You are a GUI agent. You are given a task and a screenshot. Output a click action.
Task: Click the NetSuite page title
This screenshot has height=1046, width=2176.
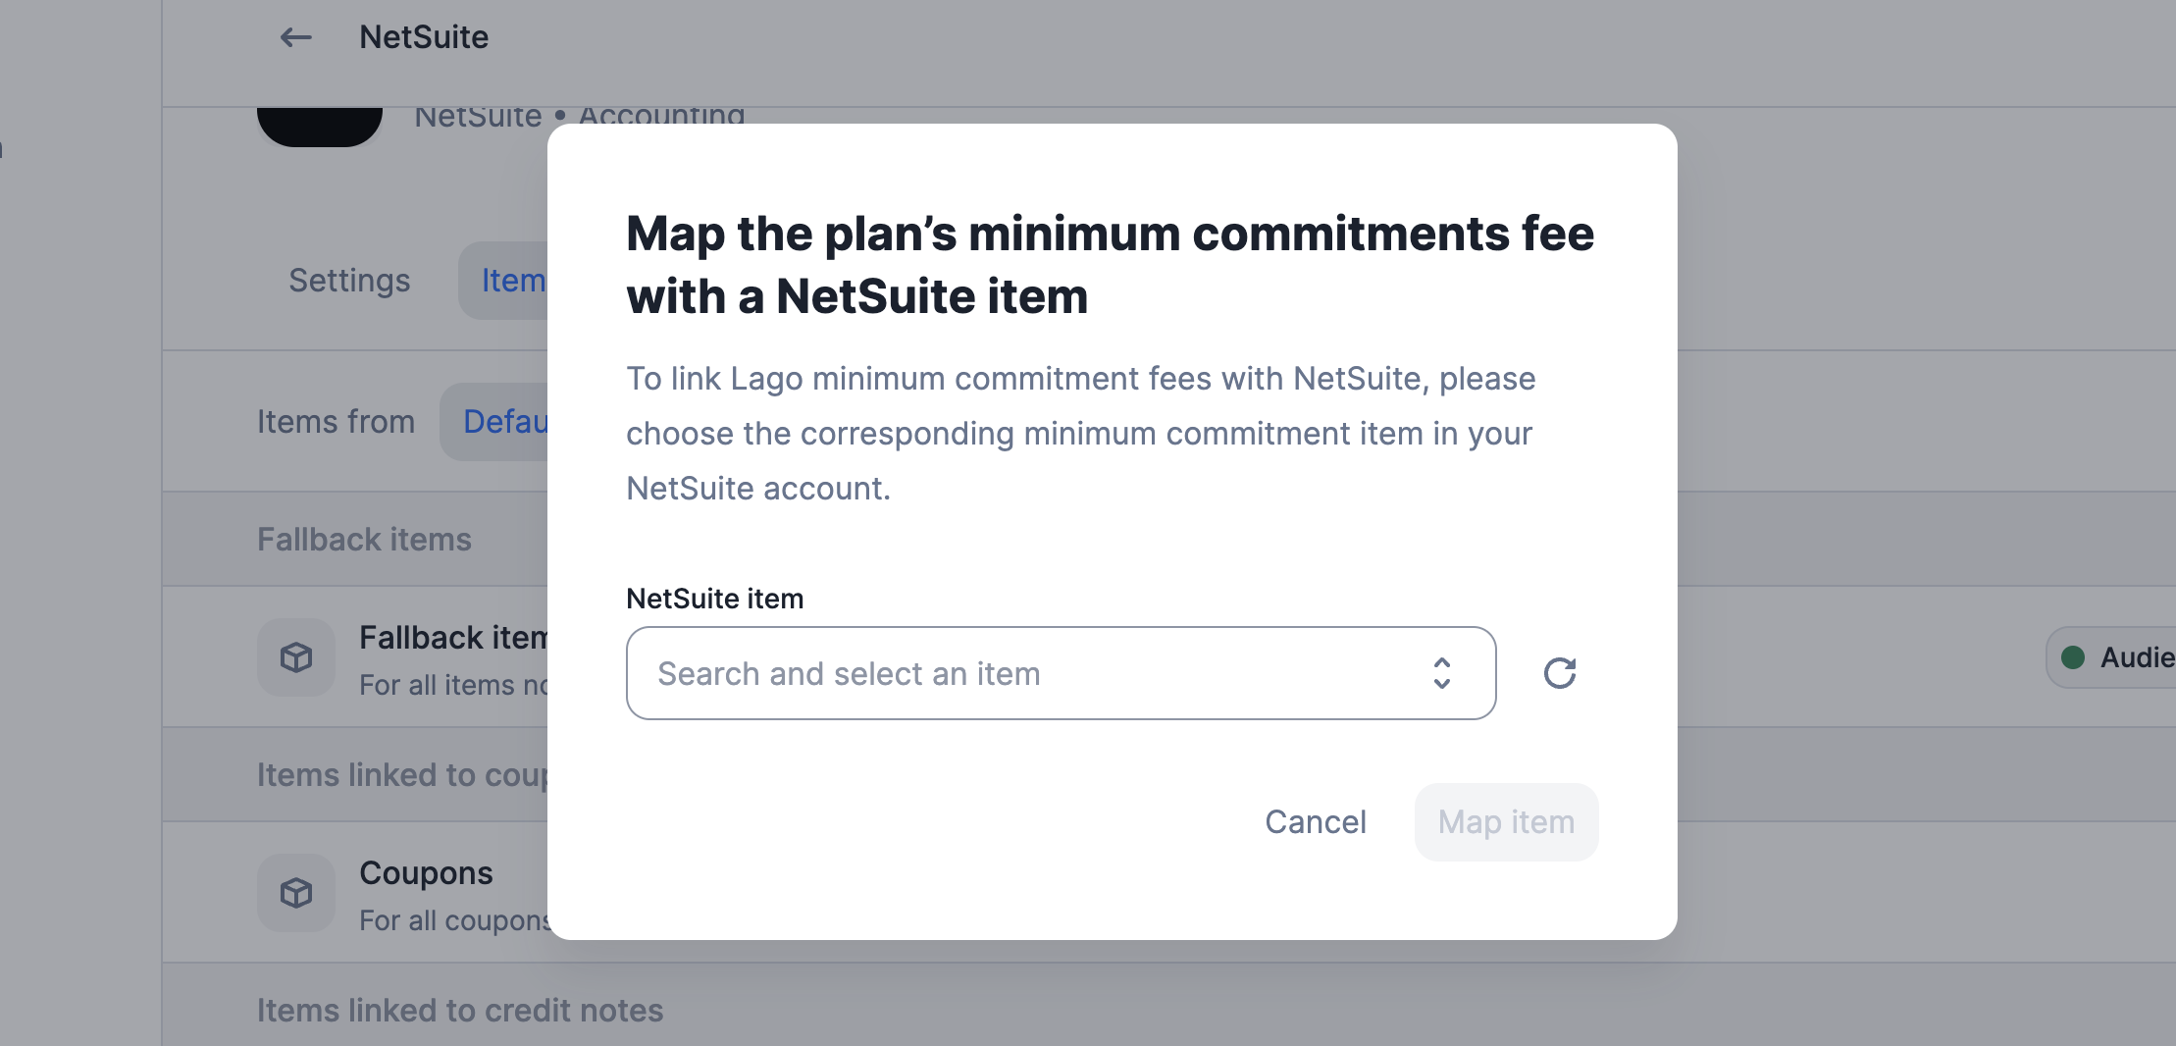coord(424,37)
